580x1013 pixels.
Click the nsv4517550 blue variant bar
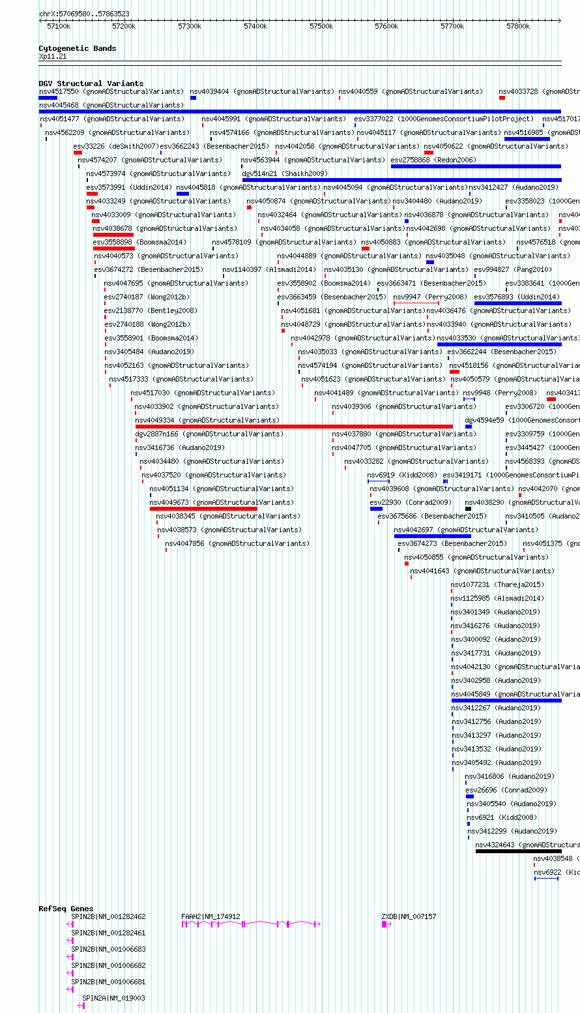click(48, 98)
